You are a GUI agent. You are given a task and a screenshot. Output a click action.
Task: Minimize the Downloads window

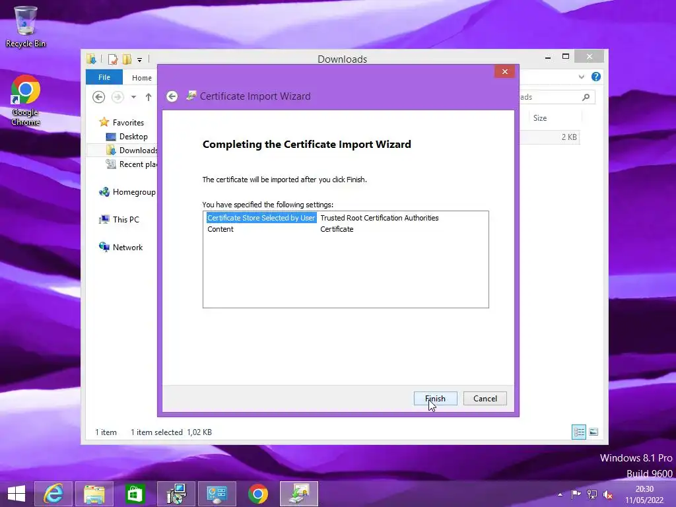(547, 57)
